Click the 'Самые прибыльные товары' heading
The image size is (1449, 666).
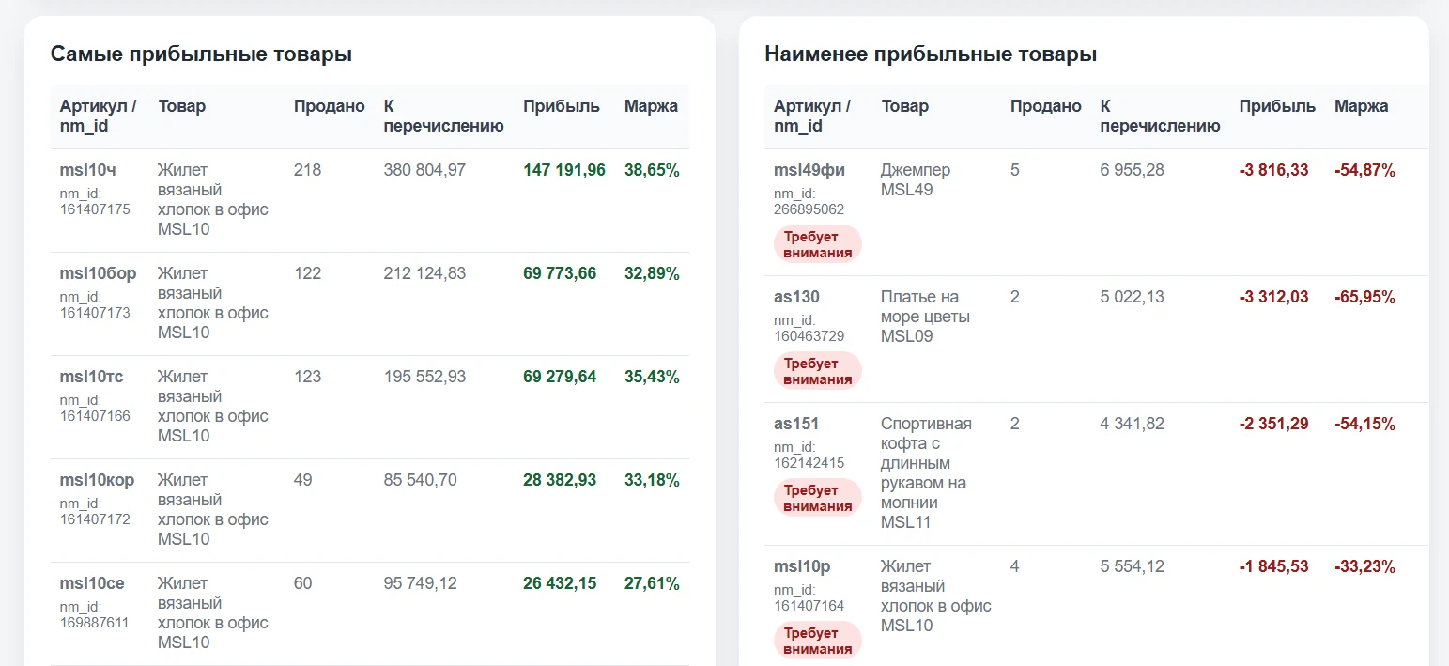coord(201,54)
